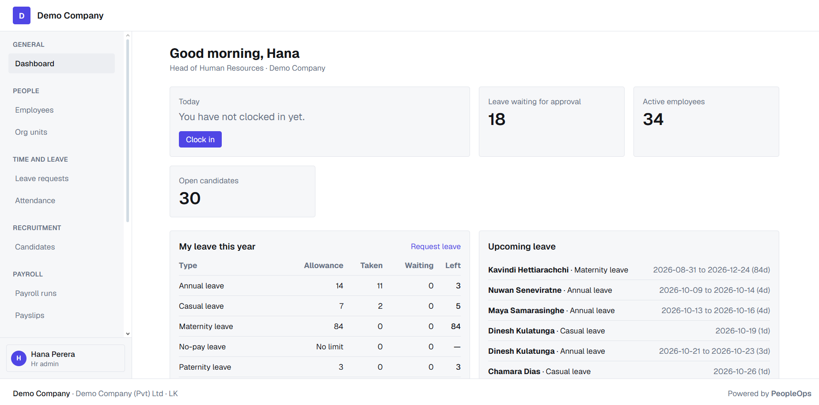Screen dimensions: 819x405
Task: Open Org units page
Action: point(61,132)
